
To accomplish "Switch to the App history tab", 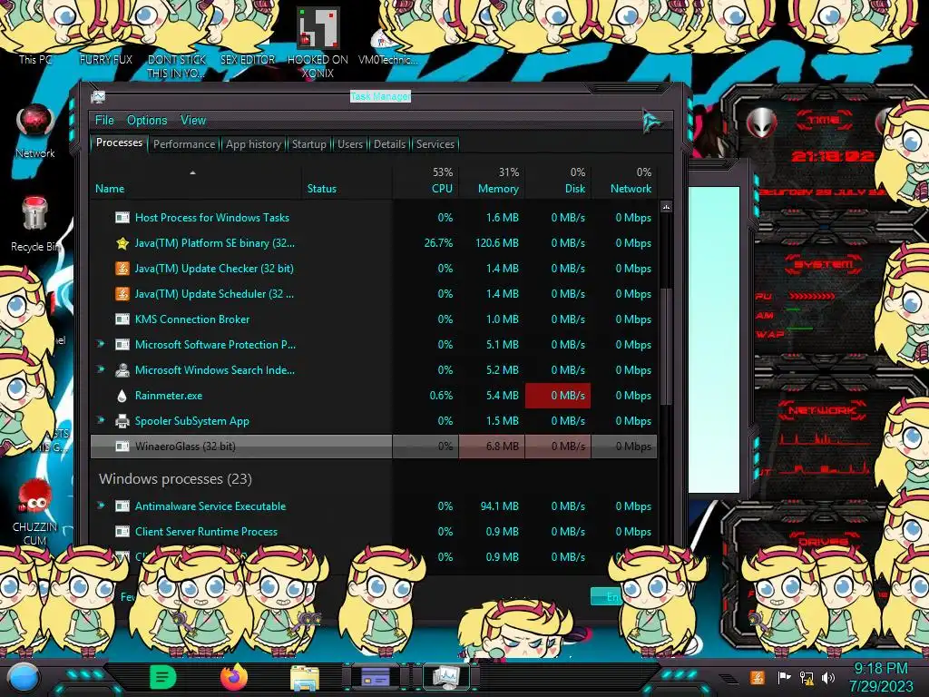I will point(254,144).
